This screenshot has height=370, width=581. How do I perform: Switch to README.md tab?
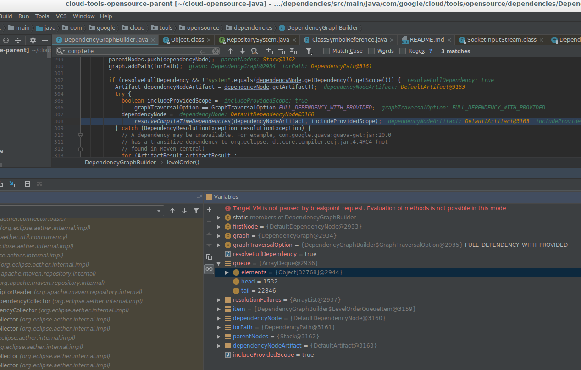coord(426,40)
